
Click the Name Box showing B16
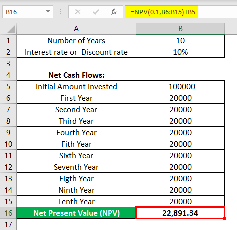[x=28, y=12]
